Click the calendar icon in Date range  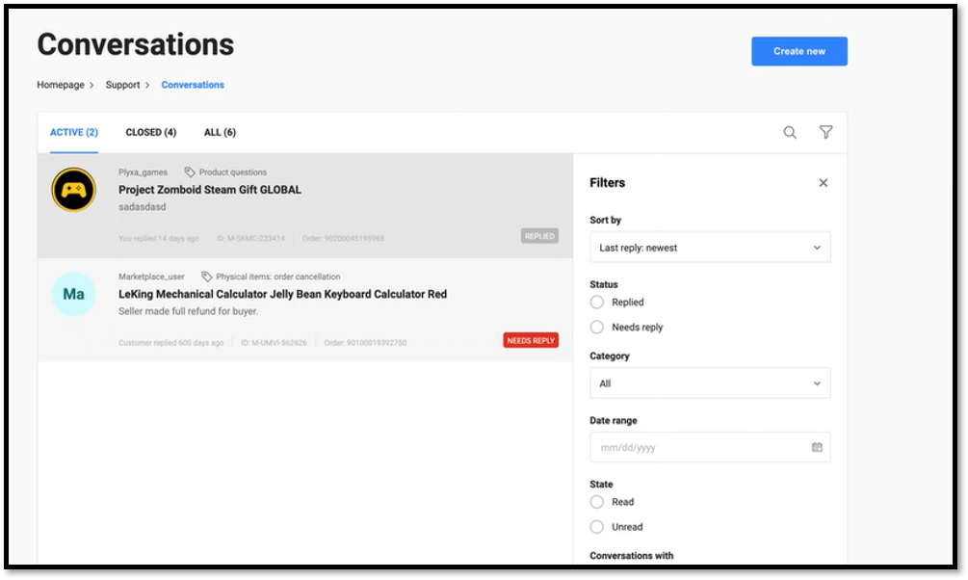pos(817,447)
